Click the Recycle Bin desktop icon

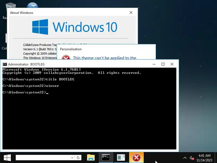(11, 5)
